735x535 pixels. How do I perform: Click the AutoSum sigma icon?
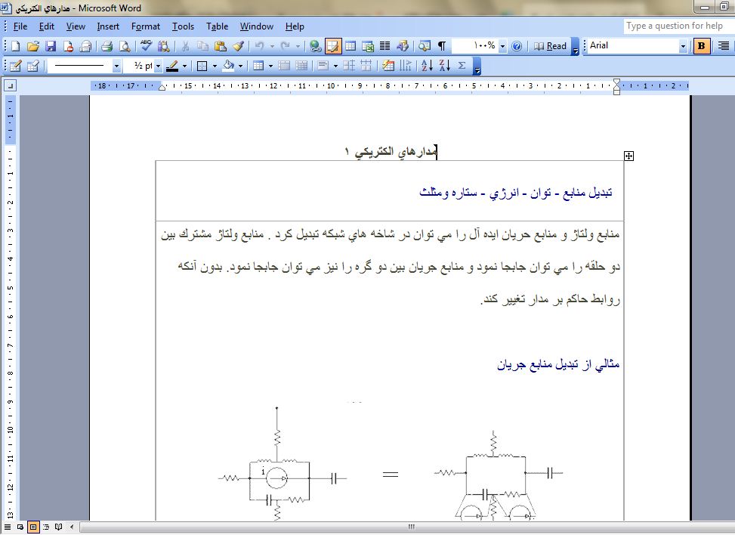[462, 66]
